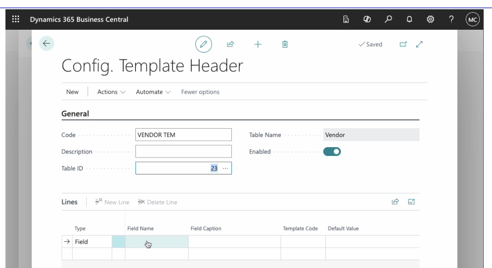The image size is (492, 268).
Task: Open the notifications bell icon
Action: pos(409,19)
